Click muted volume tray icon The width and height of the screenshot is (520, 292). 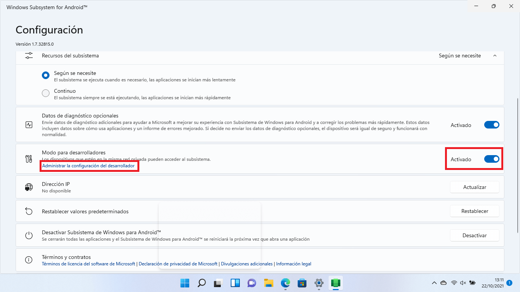463,283
